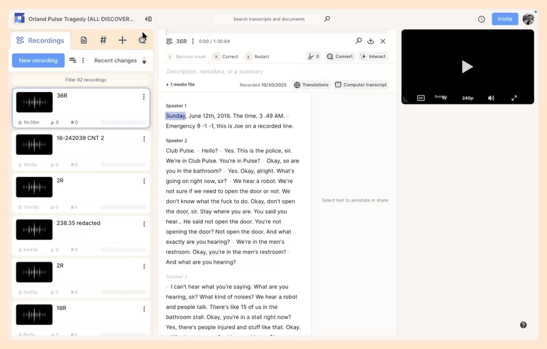This screenshot has height=349, width=547.
Task: Switch to the hashtag tags tab
Action: tap(103, 40)
